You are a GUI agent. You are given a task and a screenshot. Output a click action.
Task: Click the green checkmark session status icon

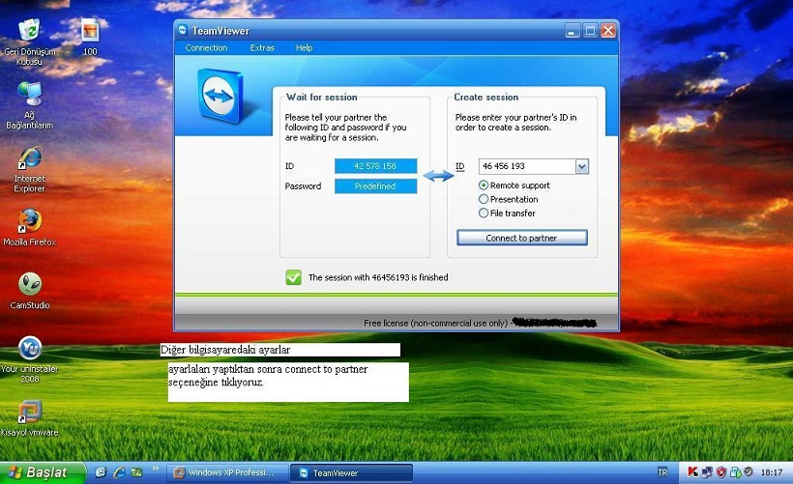(293, 277)
